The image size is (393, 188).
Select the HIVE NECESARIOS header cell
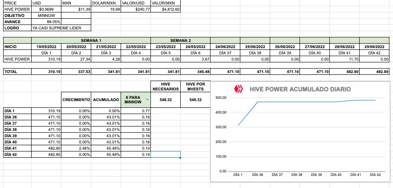(166, 86)
